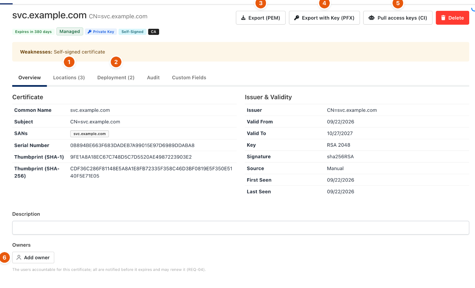Viewport: 475px width, 288px height.
Task: Click the red Delete button label
Action: click(x=456, y=18)
